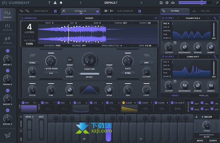Click the granular dots icon next to DIVIDED
The image size is (220, 143).
156,18
